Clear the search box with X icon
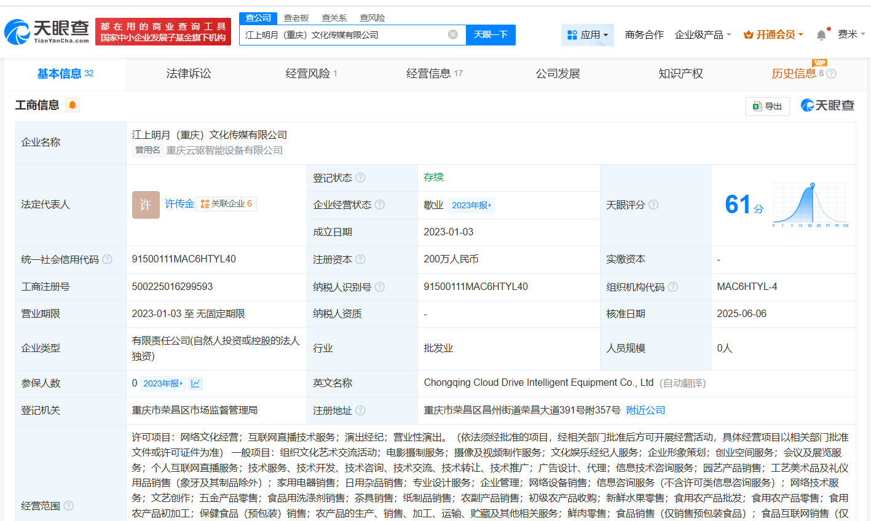 pos(453,34)
